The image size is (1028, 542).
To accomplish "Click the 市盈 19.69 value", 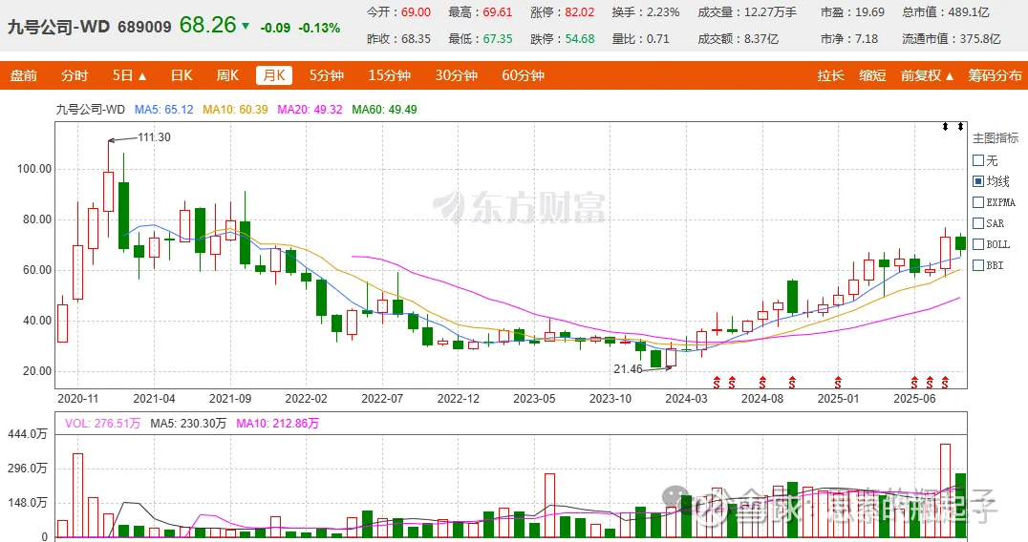I will coord(869,12).
